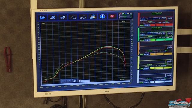This screenshot has height=108, width=192.
Task: Toggle the middle yellow checkbox in run four
Action: pos(159,68)
